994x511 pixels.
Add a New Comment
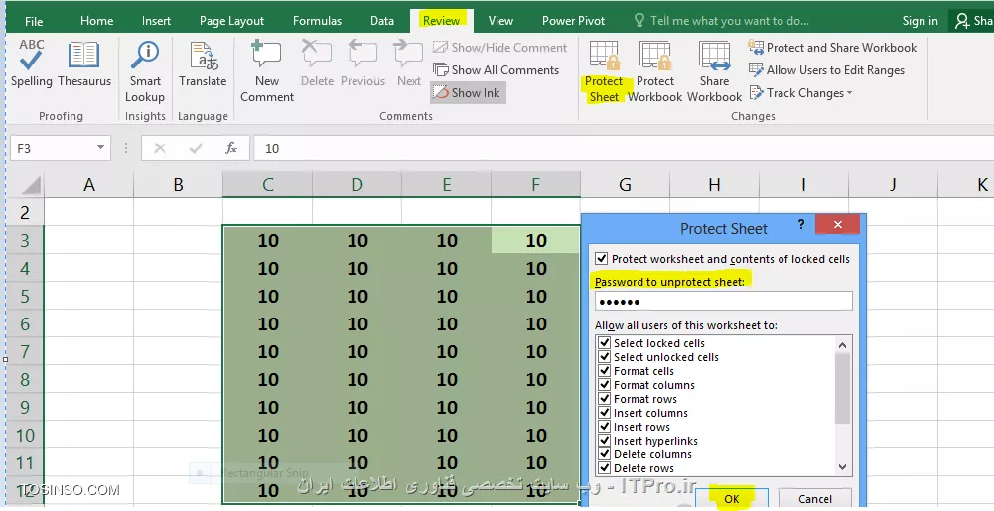pyautogui.click(x=267, y=70)
